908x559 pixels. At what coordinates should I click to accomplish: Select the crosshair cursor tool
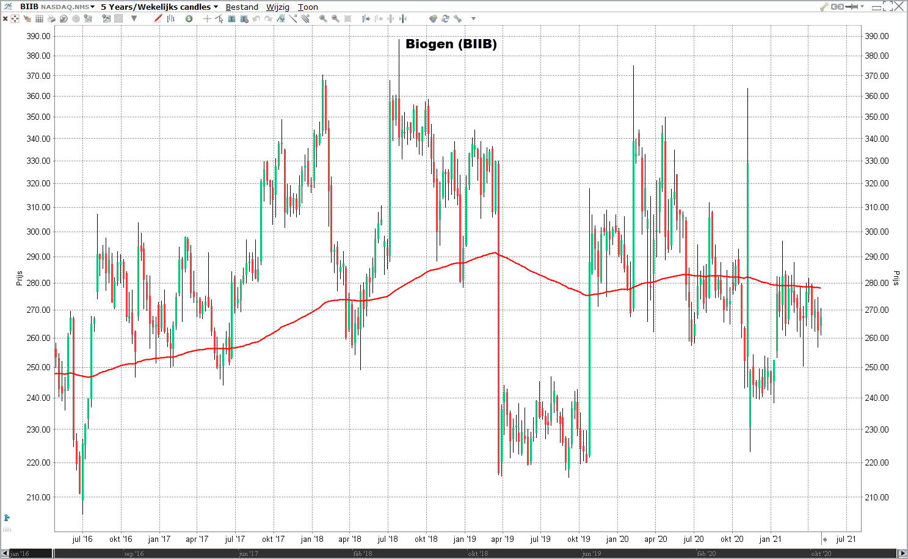pyautogui.click(x=207, y=19)
